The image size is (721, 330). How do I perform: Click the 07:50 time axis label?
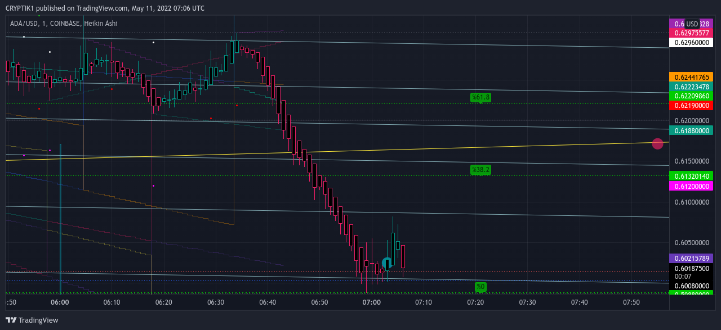(x=631, y=302)
